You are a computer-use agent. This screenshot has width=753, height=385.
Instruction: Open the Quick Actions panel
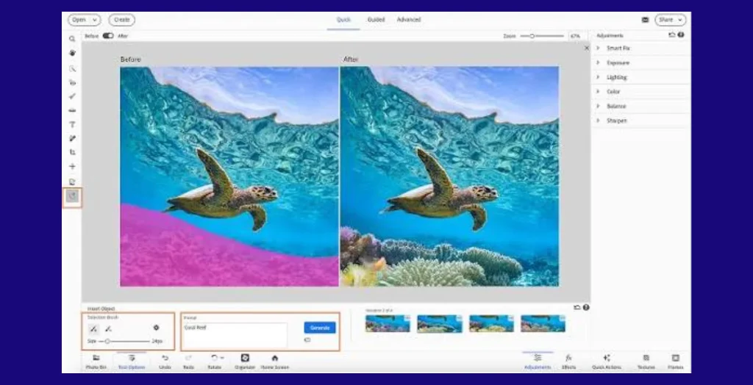click(x=607, y=361)
